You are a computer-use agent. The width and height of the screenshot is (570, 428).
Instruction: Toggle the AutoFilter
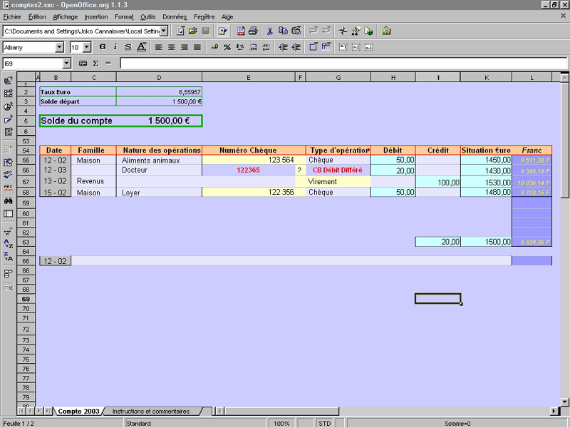(9, 230)
